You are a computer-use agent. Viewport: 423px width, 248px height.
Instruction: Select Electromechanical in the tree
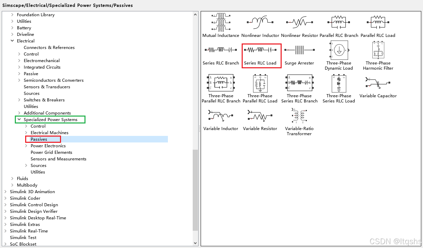tap(42, 61)
